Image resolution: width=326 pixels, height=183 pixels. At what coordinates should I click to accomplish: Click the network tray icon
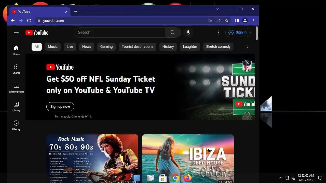(287, 178)
